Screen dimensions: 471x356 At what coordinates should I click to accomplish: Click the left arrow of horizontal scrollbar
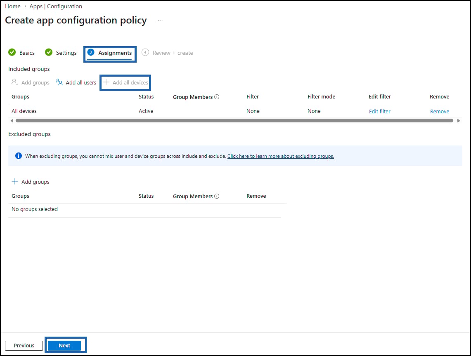point(12,121)
